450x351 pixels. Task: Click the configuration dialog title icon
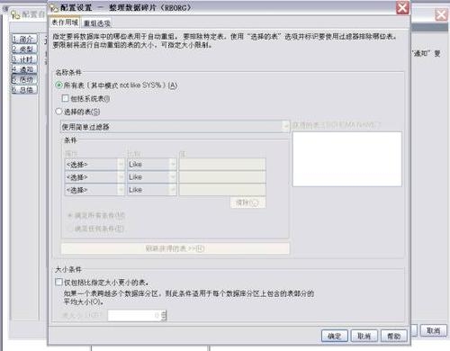click(x=54, y=8)
